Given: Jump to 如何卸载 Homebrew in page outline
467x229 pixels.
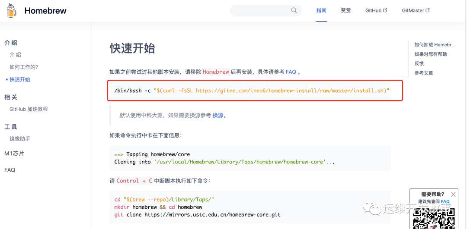Looking at the screenshot, I should (x=435, y=45).
